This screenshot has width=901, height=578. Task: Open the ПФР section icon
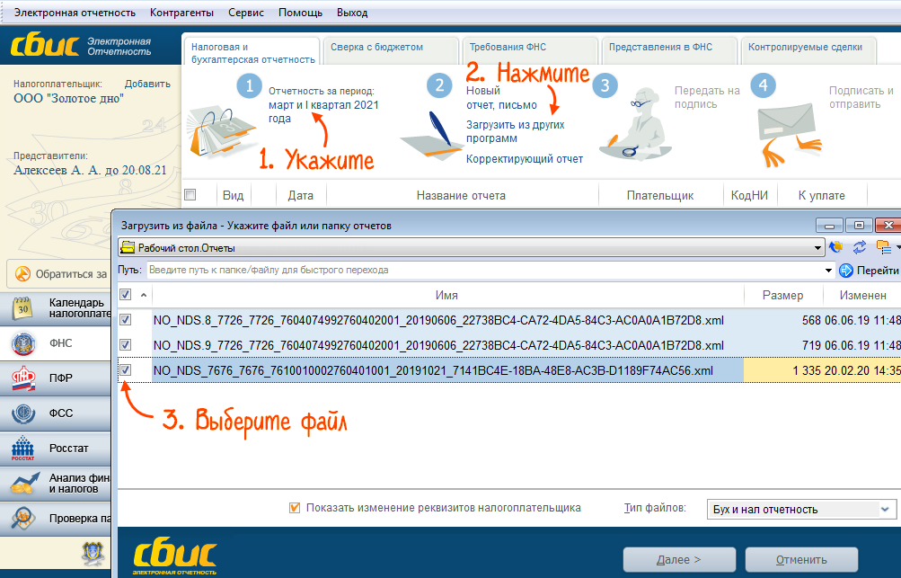coord(23,378)
